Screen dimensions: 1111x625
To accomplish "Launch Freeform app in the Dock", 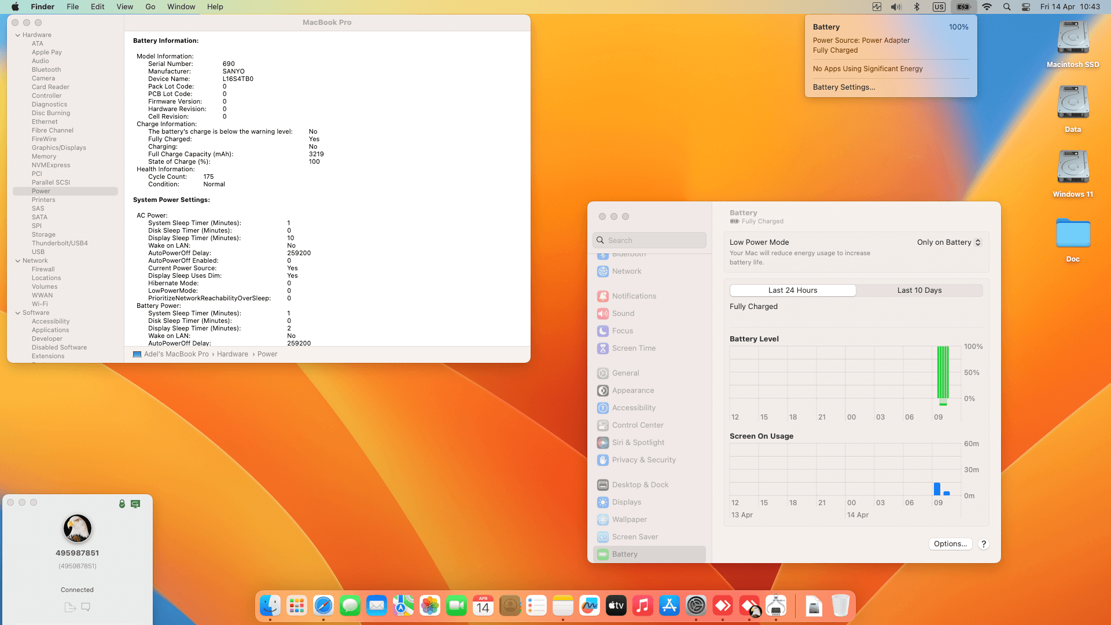I will click(x=589, y=606).
